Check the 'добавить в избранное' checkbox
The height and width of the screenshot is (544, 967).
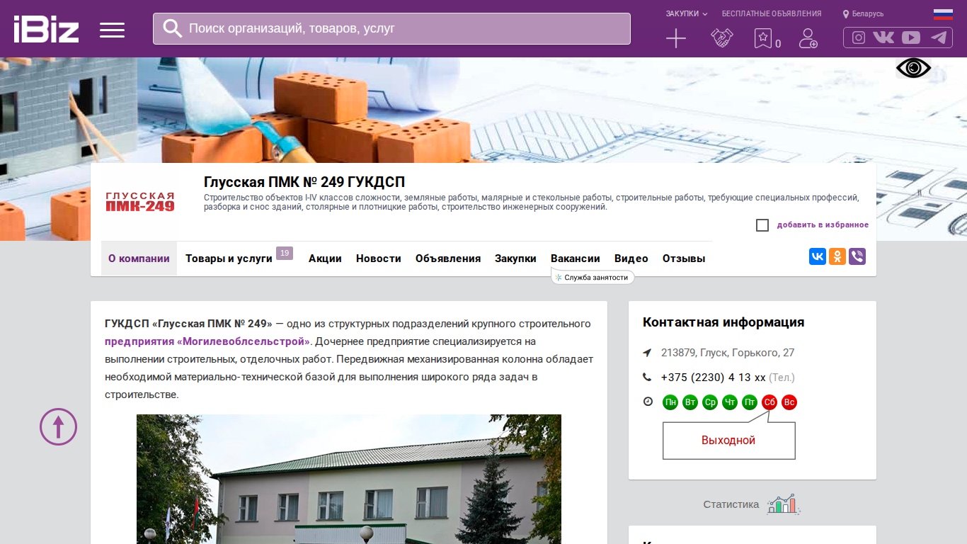pyautogui.click(x=762, y=225)
